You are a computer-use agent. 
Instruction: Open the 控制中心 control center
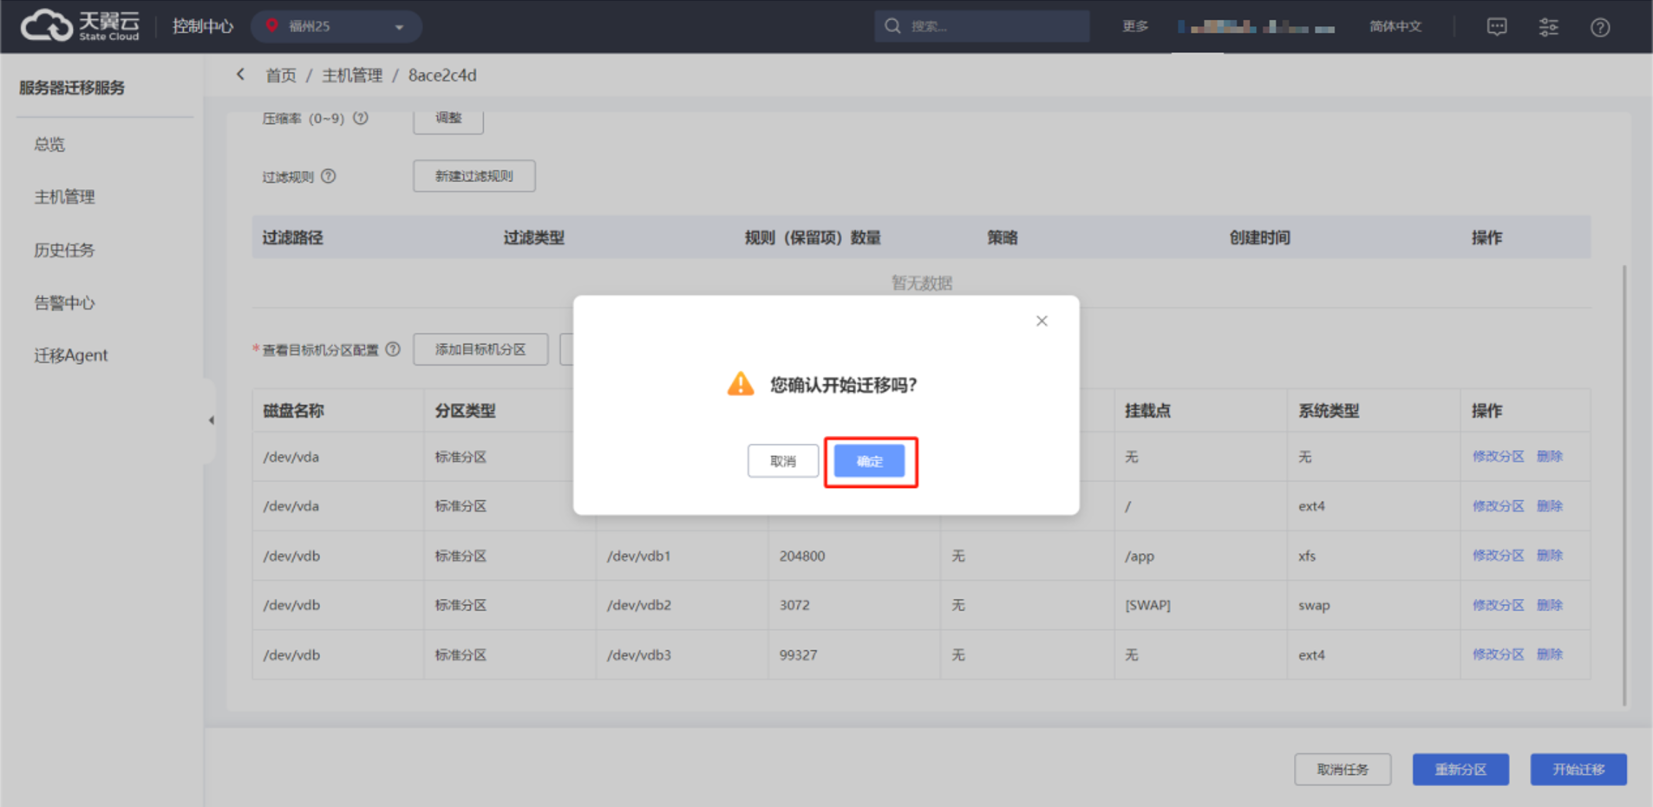[202, 26]
